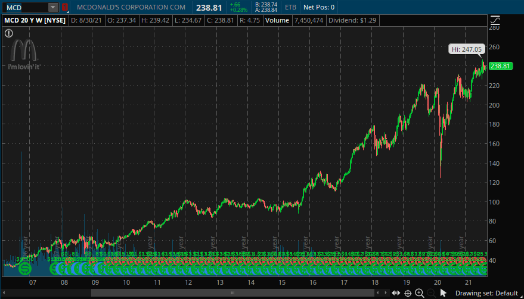Open the price axis scale settings icon
Image resolution: width=524 pixels, height=299 pixels.
point(495,21)
